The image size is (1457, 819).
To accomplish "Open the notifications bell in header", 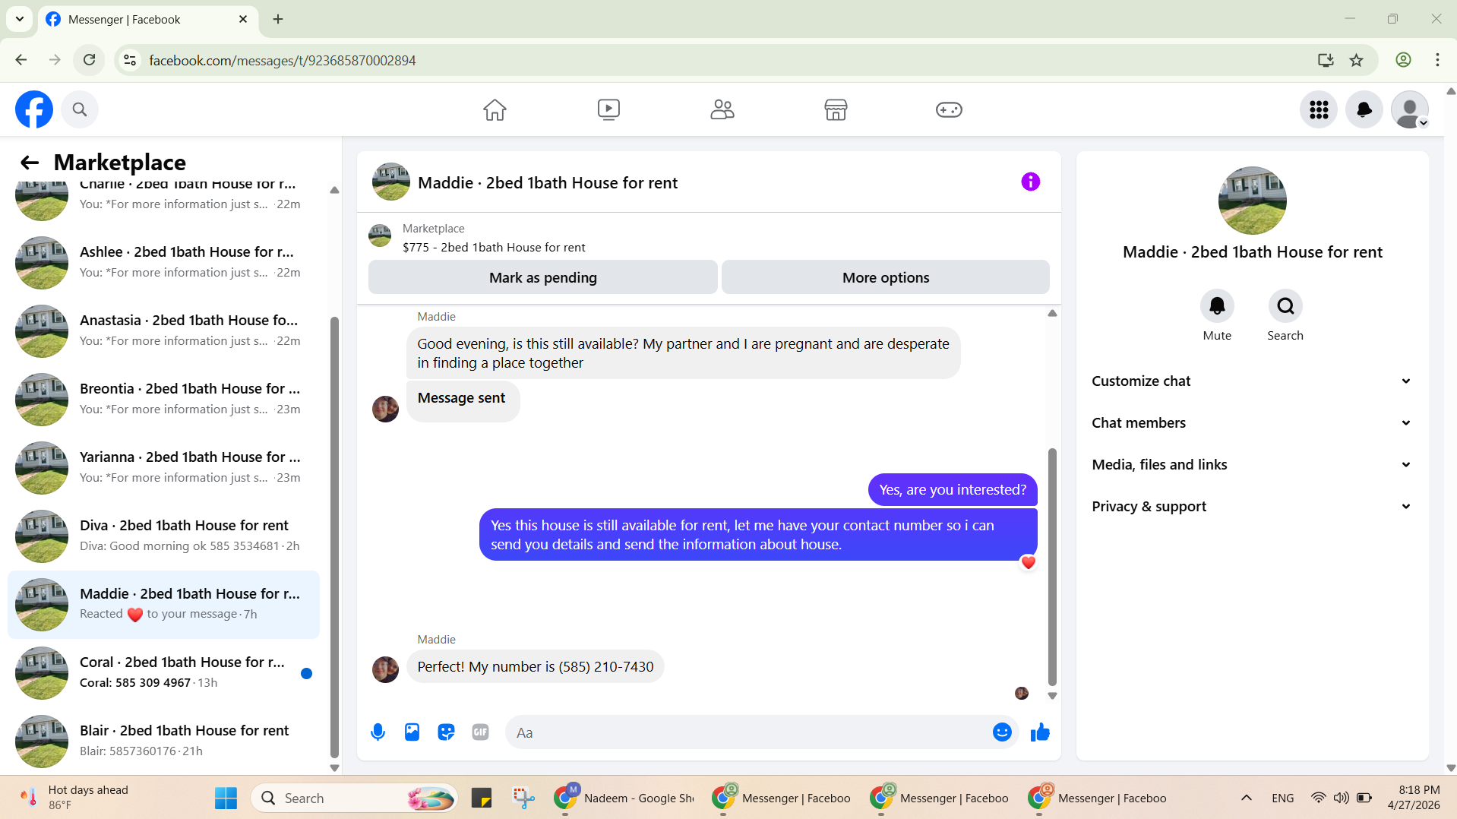I will 1364,109.
